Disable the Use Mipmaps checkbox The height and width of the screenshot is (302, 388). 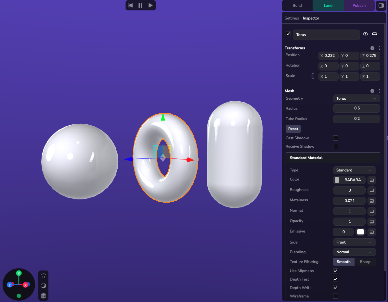coord(336,271)
